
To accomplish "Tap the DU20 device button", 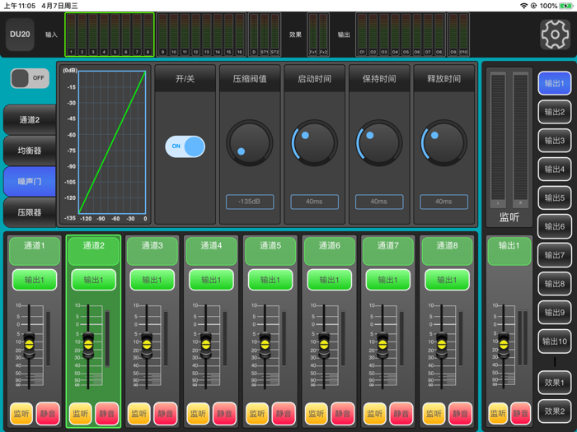I will pyautogui.click(x=20, y=35).
